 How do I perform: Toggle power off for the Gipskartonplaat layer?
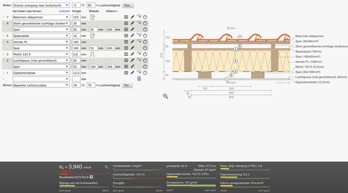[x=145, y=73]
